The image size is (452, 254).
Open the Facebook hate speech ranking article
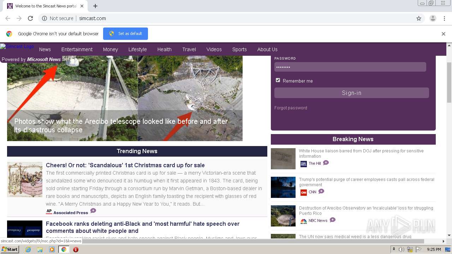143,227
